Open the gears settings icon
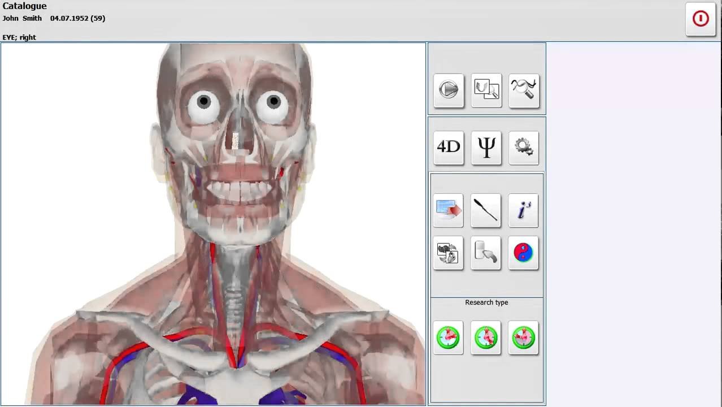 click(x=524, y=148)
